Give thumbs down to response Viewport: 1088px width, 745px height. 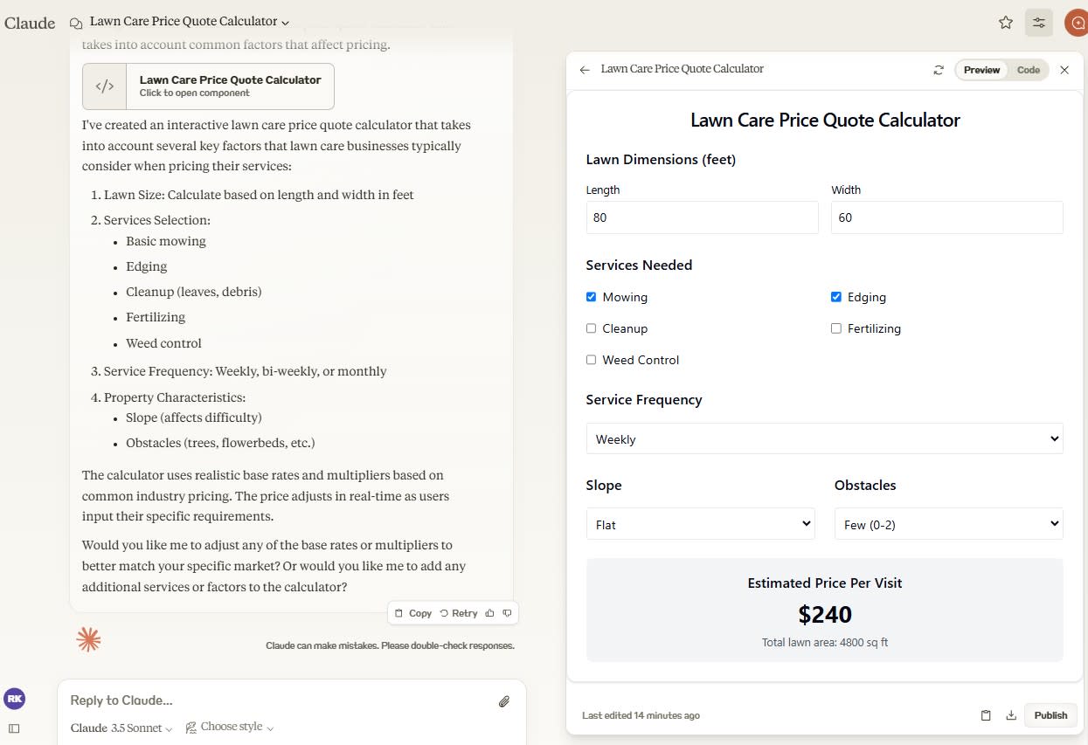[x=507, y=613]
